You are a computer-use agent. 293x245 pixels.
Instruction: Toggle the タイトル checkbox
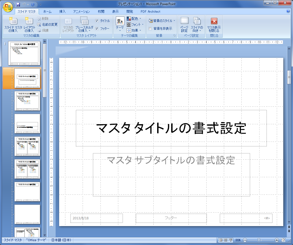point(97,21)
